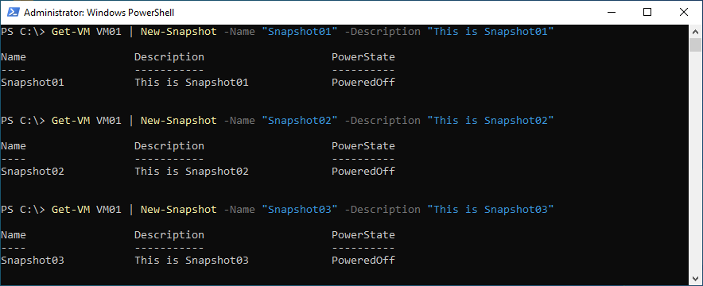Click the second Description column header
Viewport: 703px width, 286px height.
(169, 146)
